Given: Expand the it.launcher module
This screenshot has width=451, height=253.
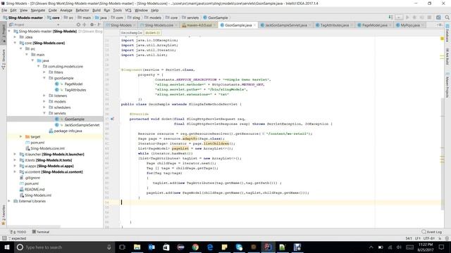Looking at the screenshot, I should click(15, 155).
